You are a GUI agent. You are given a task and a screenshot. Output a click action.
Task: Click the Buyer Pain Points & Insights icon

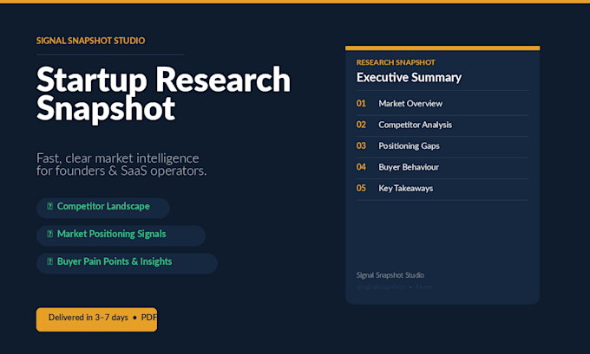(x=49, y=261)
